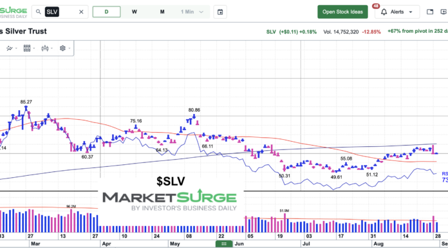Click the Jul month axis label
The height and width of the screenshot is (248, 448).
(306, 244)
